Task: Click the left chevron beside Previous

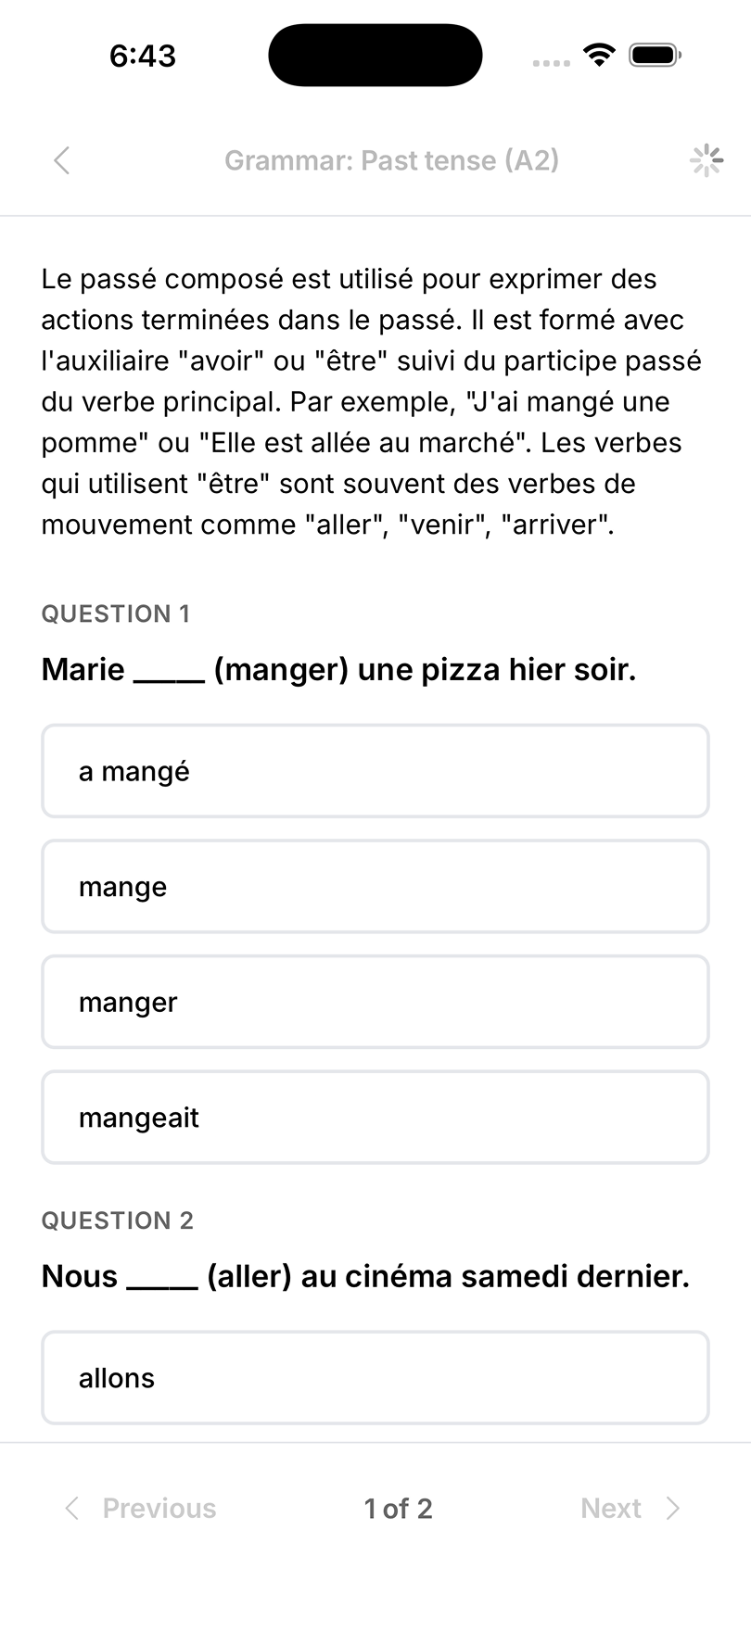Action: click(x=71, y=1508)
